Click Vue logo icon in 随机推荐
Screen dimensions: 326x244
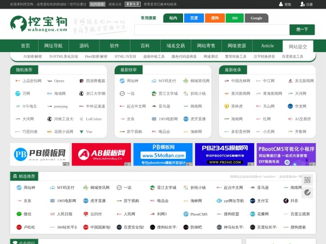pyautogui.click(x=81, y=132)
